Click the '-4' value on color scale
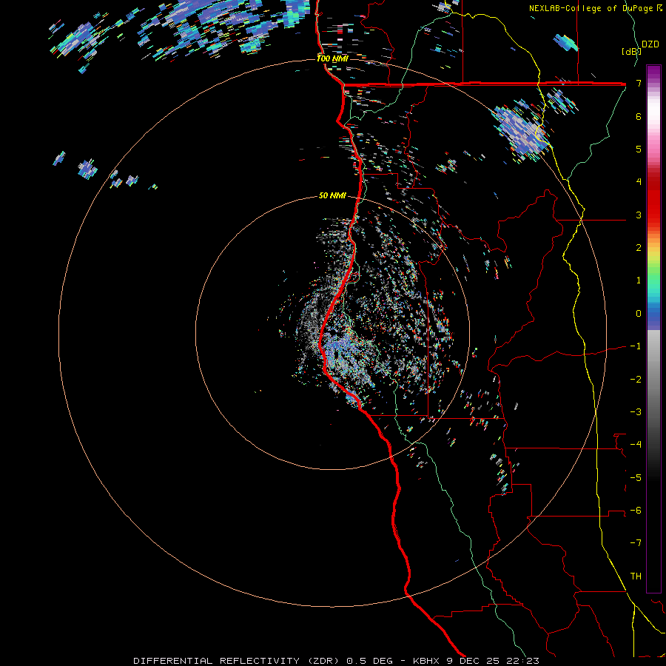Viewport: 666px width, 666px height. click(x=636, y=445)
